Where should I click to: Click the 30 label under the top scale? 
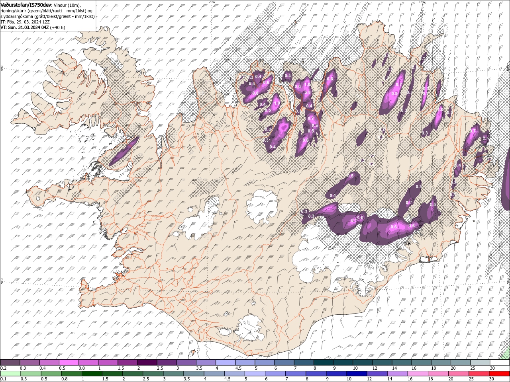coord(492,368)
